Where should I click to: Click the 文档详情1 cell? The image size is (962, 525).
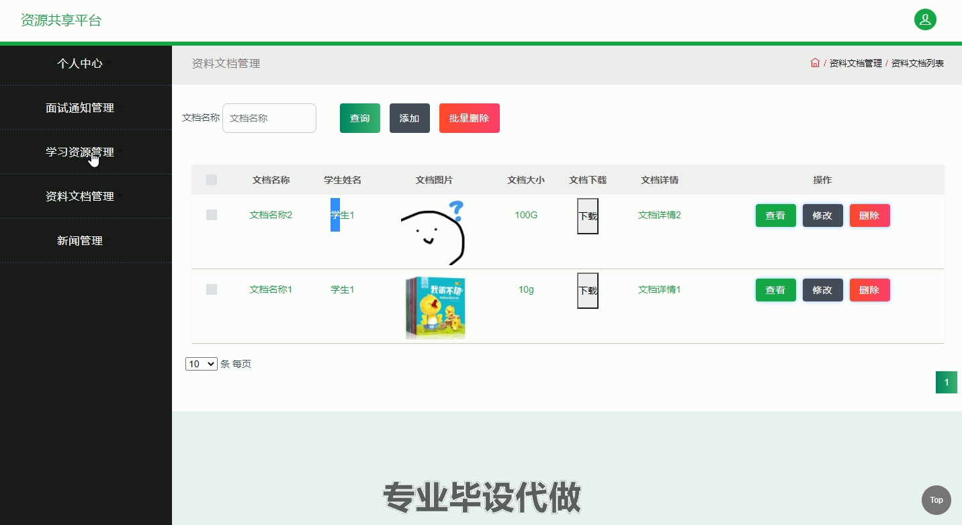click(x=660, y=289)
